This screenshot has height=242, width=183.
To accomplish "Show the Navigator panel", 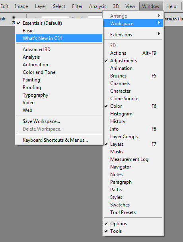I will [133, 167].
